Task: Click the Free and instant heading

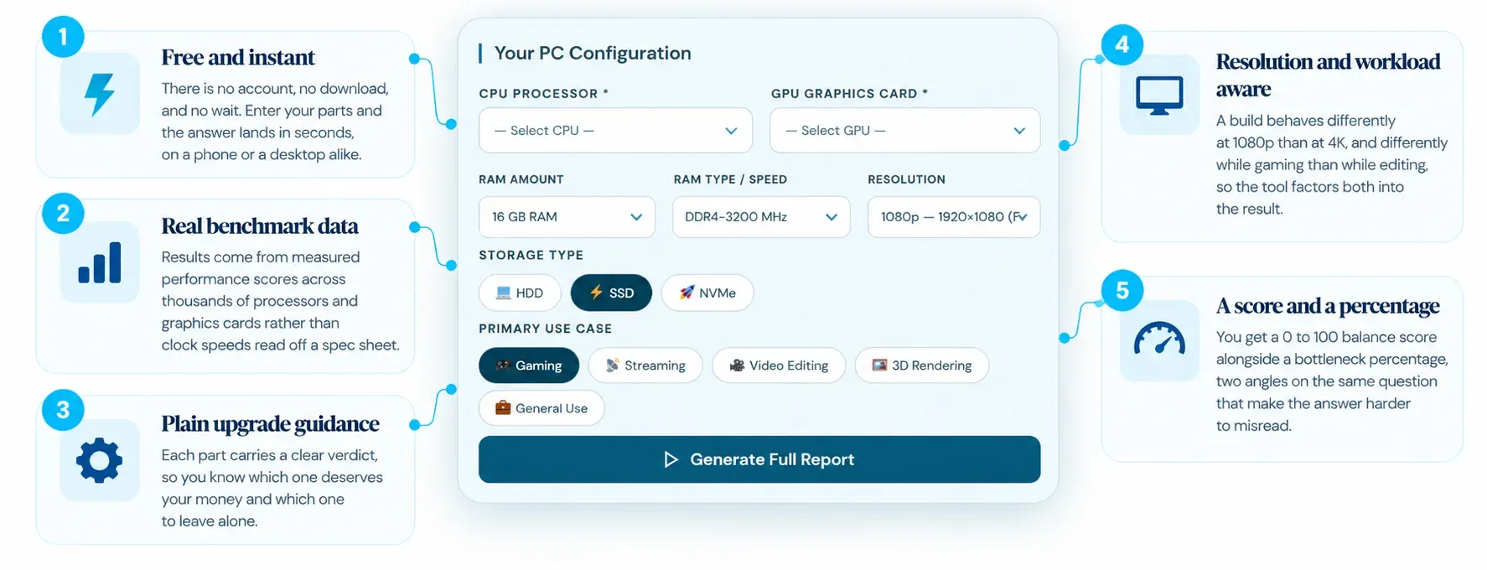Action: [238, 58]
